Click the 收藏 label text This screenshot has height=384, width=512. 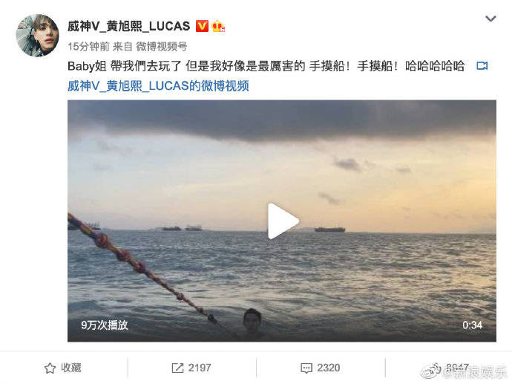(x=70, y=368)
